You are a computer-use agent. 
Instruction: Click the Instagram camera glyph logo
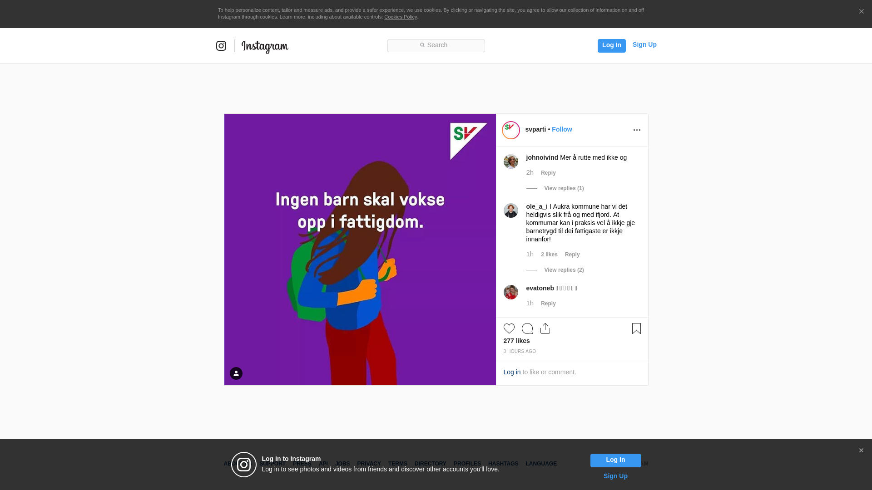221,46
